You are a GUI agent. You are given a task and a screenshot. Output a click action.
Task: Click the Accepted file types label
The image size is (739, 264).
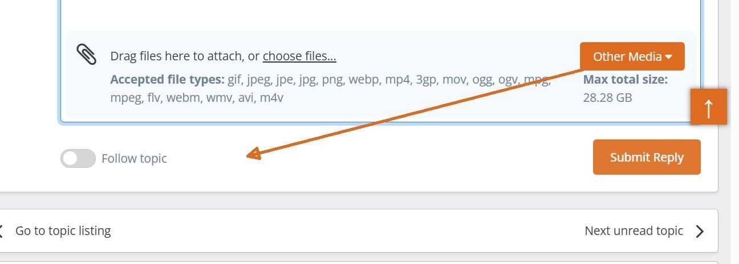(167, 79)
